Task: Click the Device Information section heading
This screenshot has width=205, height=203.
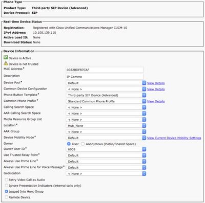Action: (x=19, y=51)
